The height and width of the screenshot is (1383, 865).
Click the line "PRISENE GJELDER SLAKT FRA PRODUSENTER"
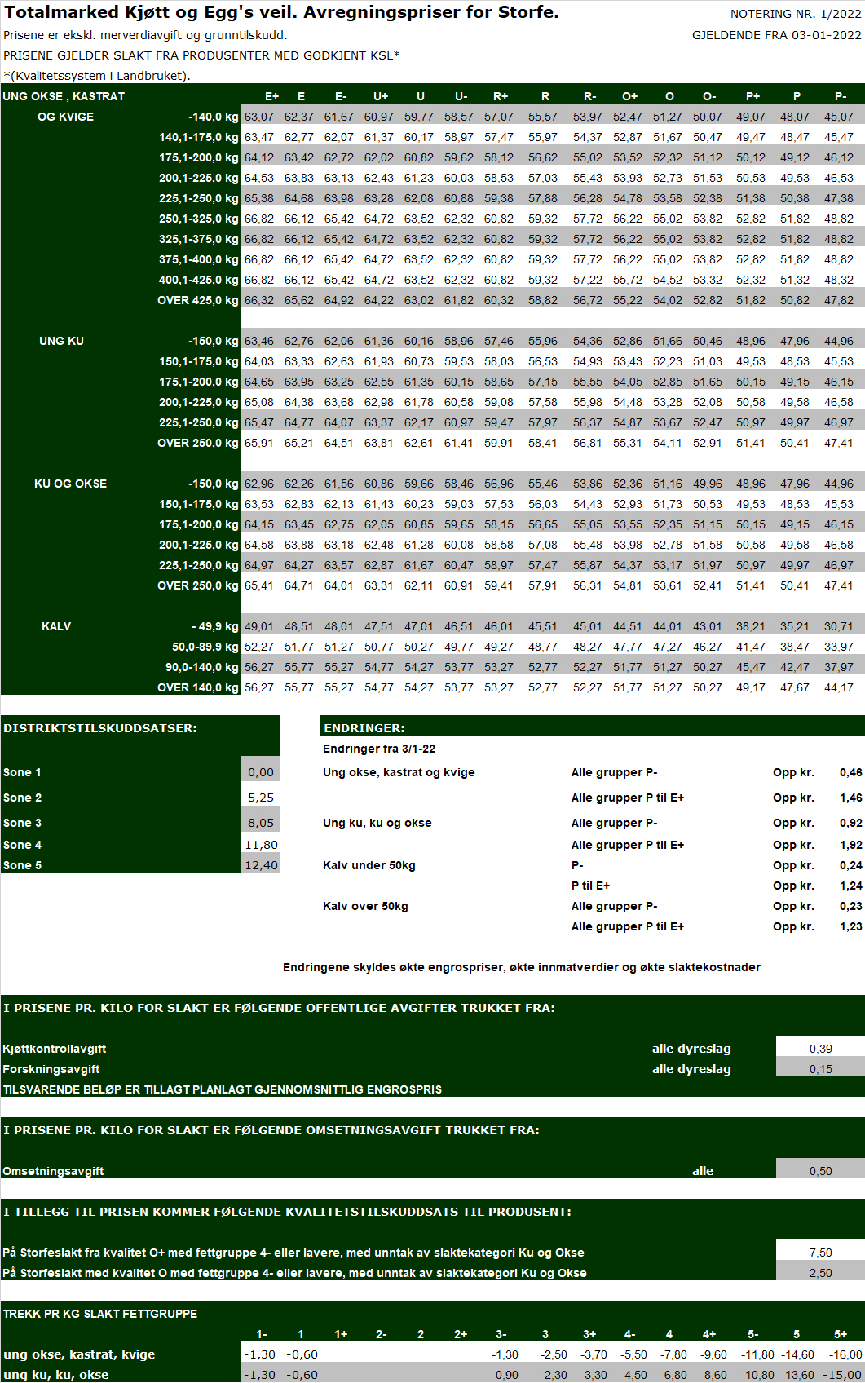click(201, 55)
